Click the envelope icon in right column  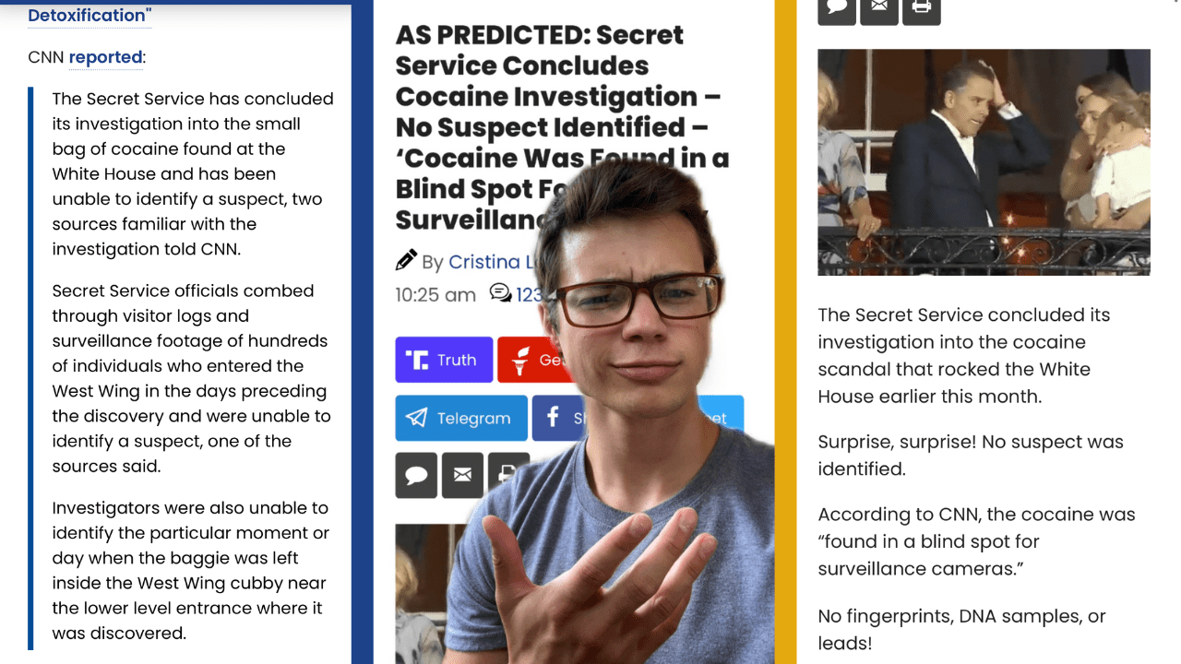pyautogui.click(x=879, y=9)
